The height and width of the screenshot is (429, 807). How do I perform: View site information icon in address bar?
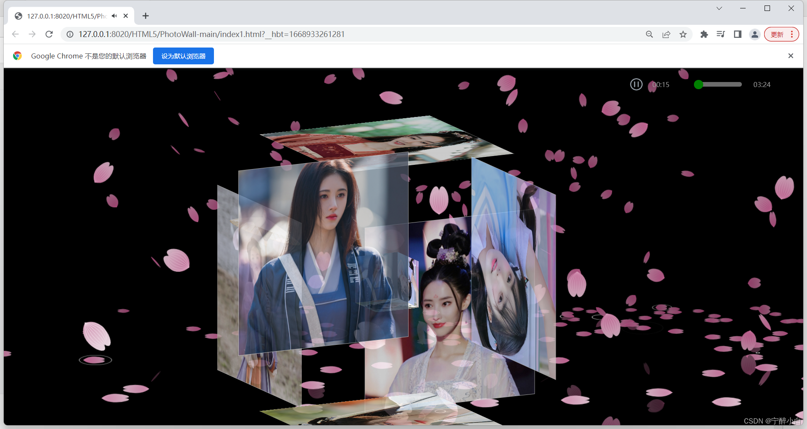70,34
